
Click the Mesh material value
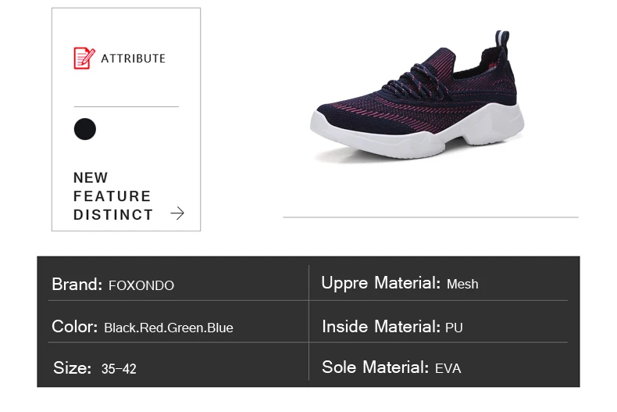(462, 284)
